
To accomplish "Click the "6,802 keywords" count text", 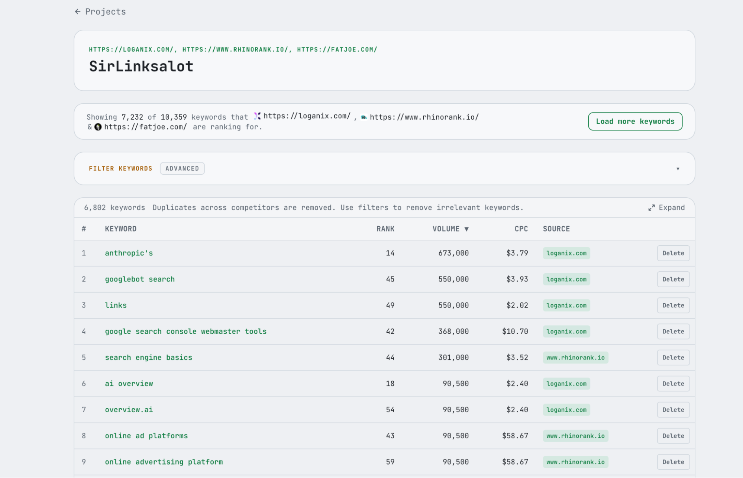I will (114, 208).
